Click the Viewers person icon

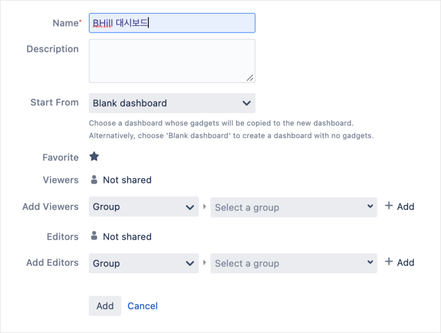coord(94,179)
